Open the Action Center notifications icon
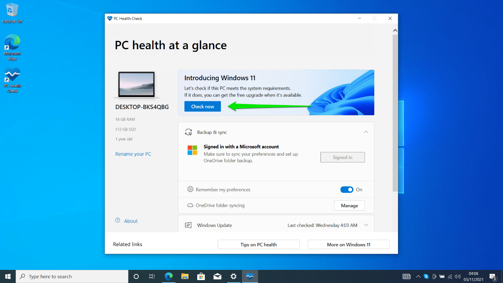This screenshot has height=283, width=503. pos(493,276)
